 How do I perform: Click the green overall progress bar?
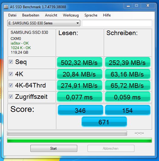[79, 140]
